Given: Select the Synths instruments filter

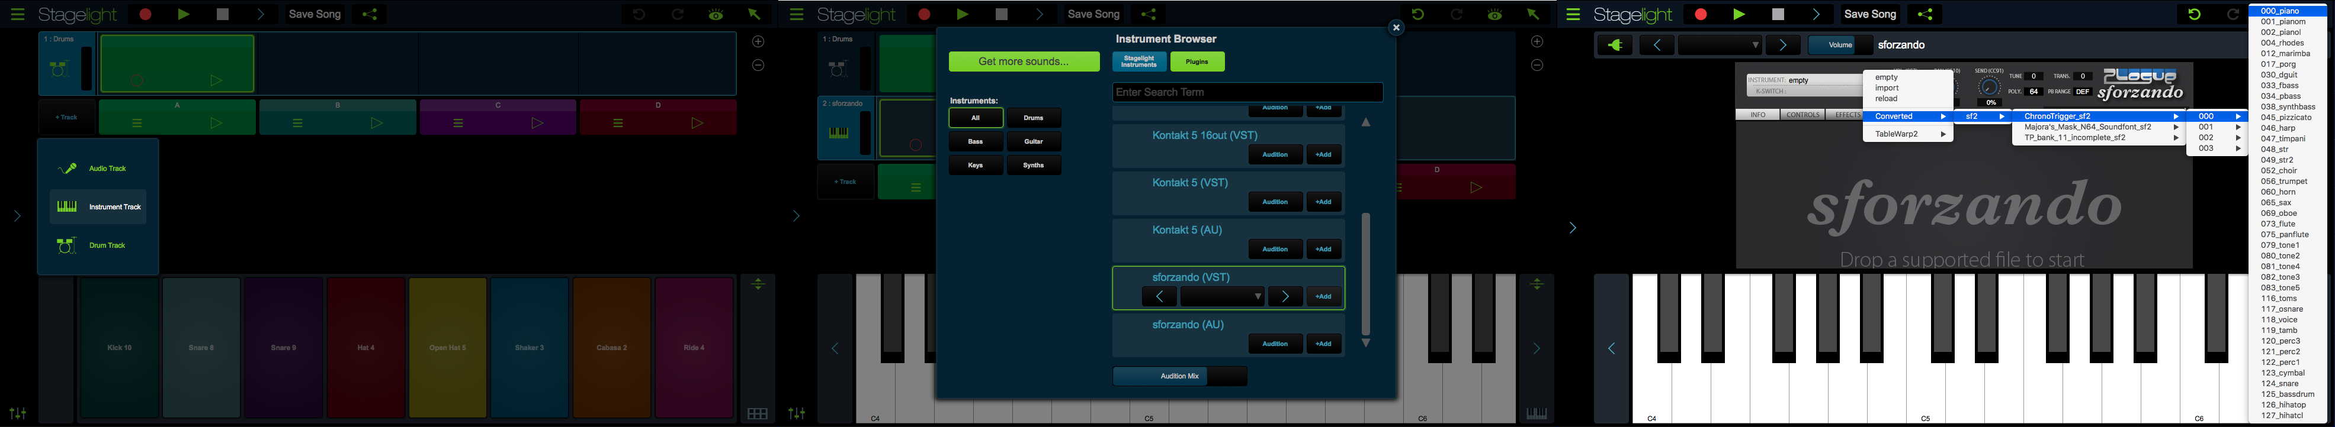Looking at the screenshot, I should click(x=1034, y=164).
